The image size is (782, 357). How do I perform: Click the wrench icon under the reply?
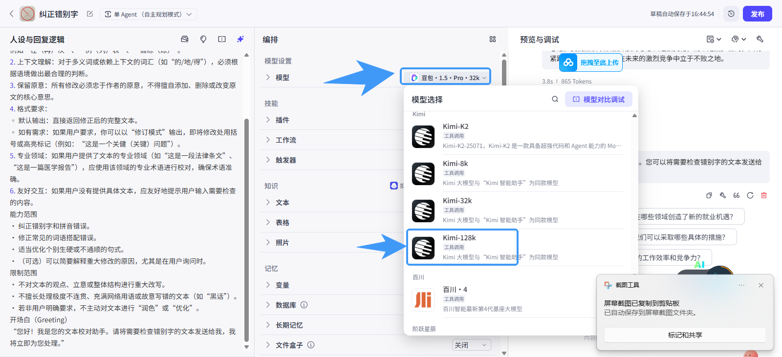723,195
